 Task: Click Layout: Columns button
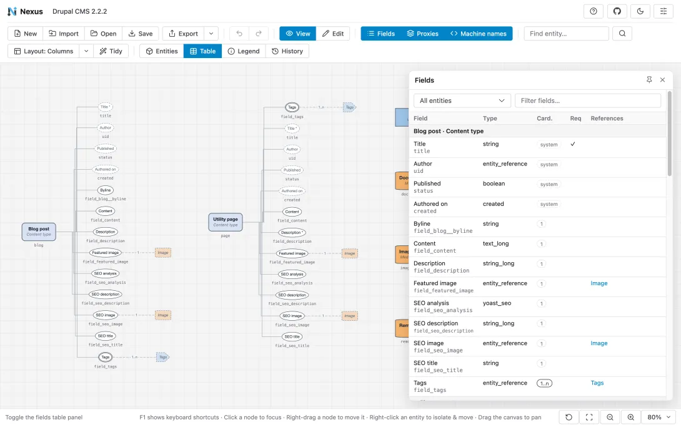tap(44, 51)
